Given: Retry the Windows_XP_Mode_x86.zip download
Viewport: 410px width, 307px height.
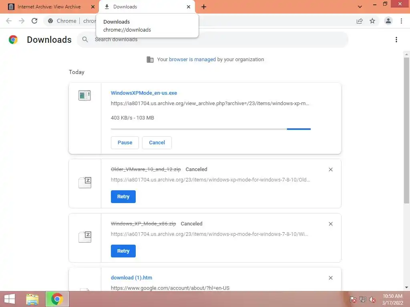Looking at the screenshot, I should [123, 251].
